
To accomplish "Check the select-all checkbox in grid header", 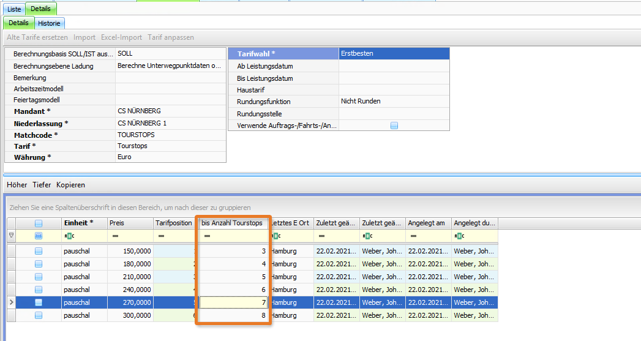I will point(39,223).
